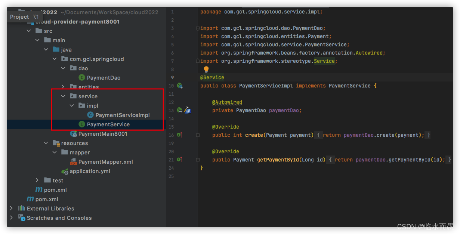Viewport: 460px width, 234px height.
Task: Select application.yml in the project tree
Action: click(90, 171)
